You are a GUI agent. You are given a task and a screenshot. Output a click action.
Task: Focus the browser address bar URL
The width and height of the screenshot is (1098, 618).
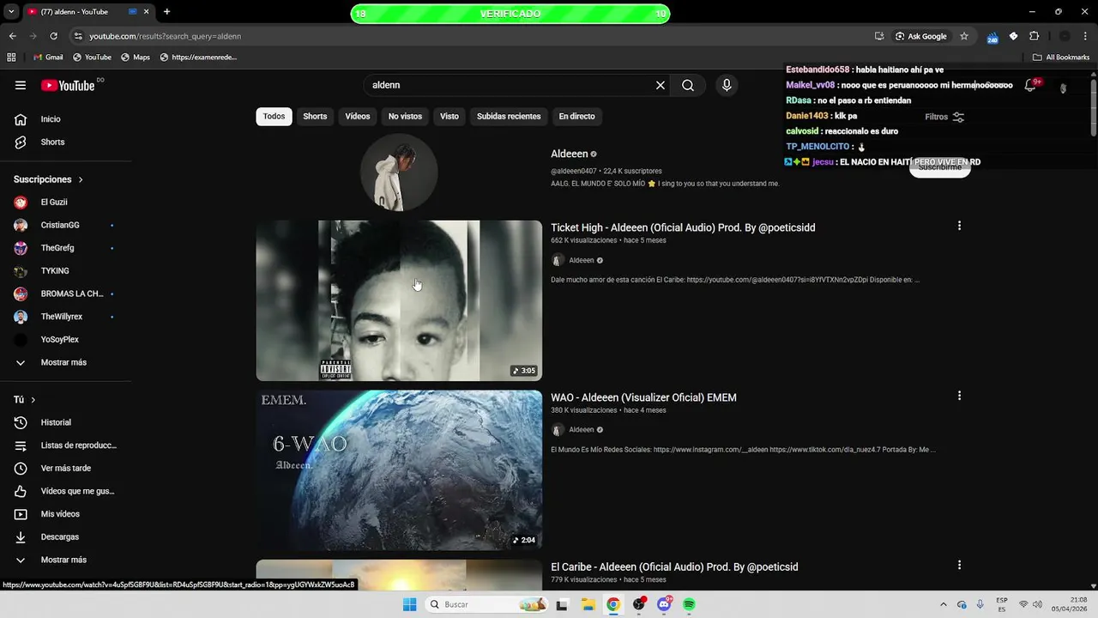pyautogui.click(x=166, y=36)
